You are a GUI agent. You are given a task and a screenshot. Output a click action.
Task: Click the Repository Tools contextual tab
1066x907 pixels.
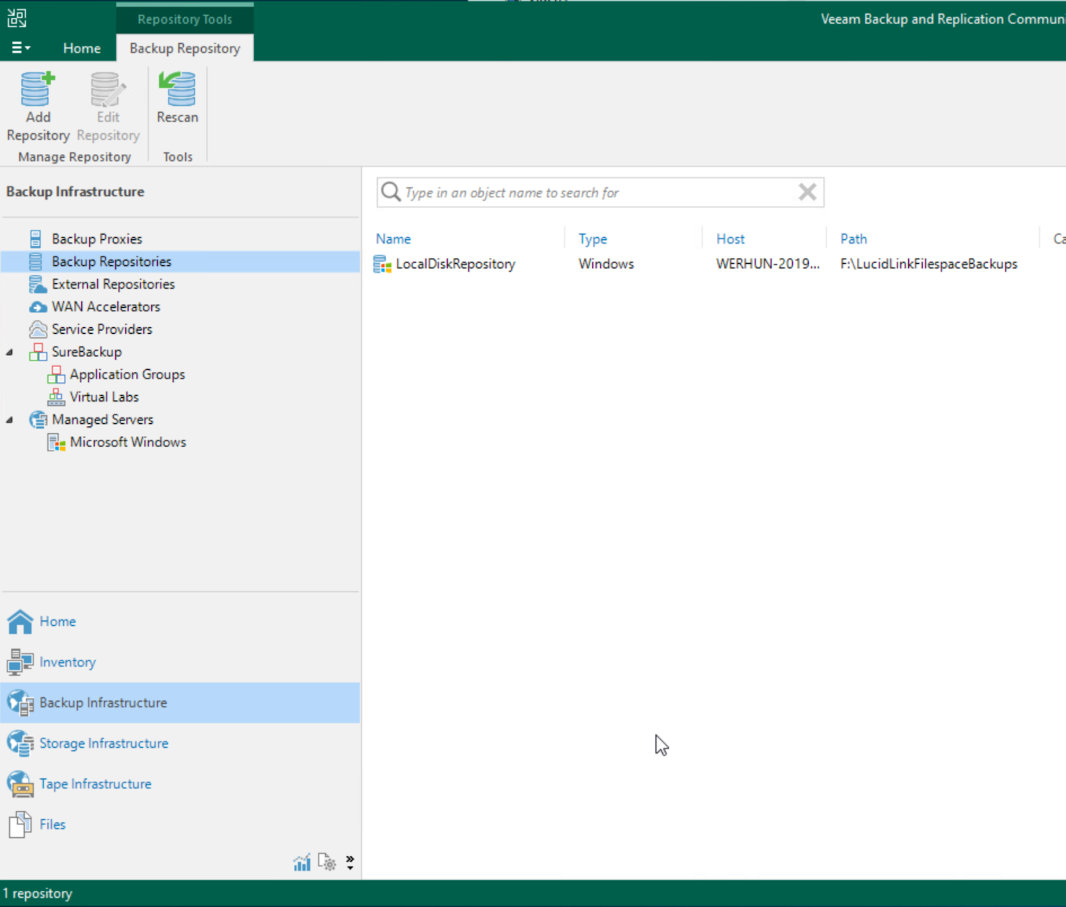tap(185, 19)
